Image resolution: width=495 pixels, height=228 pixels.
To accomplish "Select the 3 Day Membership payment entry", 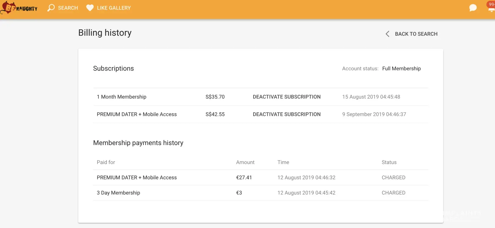I will [x=118, y=193].
